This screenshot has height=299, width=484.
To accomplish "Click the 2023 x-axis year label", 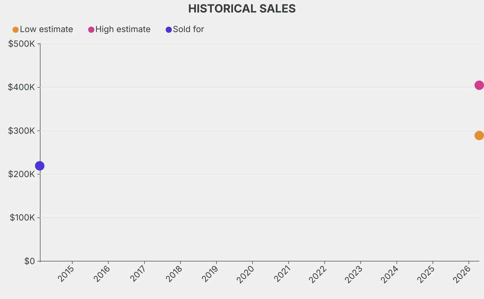I will [x=354, y=273].
